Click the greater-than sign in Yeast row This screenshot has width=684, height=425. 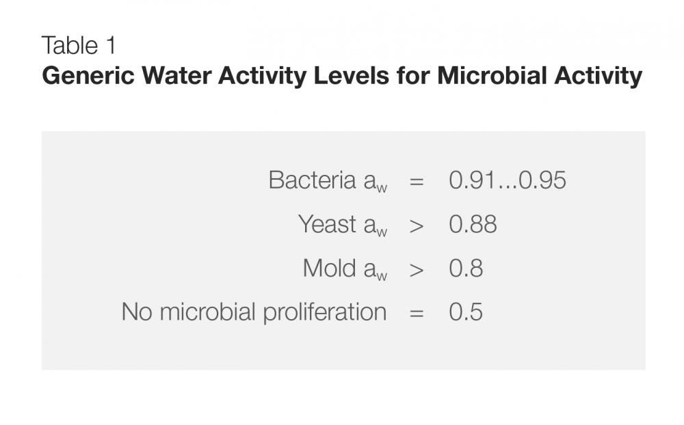417,225
